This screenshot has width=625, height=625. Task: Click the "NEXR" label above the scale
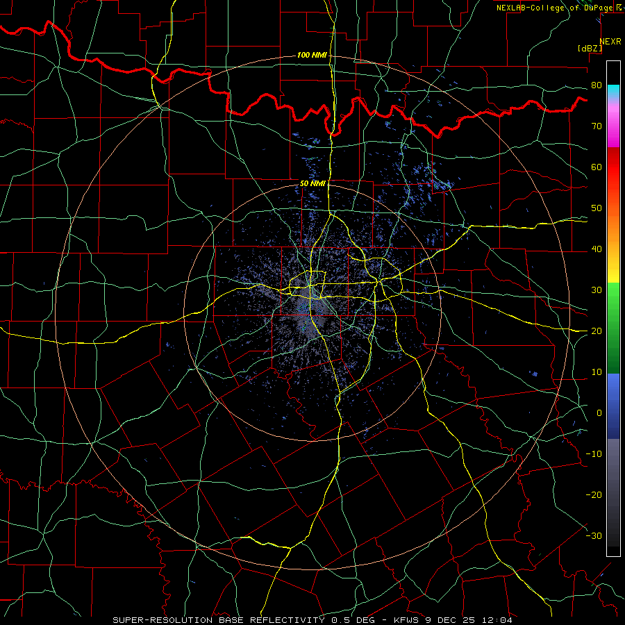(x=610, y=42)
